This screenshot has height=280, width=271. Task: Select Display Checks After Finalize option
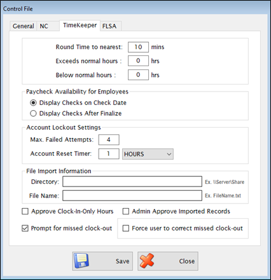pos(33,113)
